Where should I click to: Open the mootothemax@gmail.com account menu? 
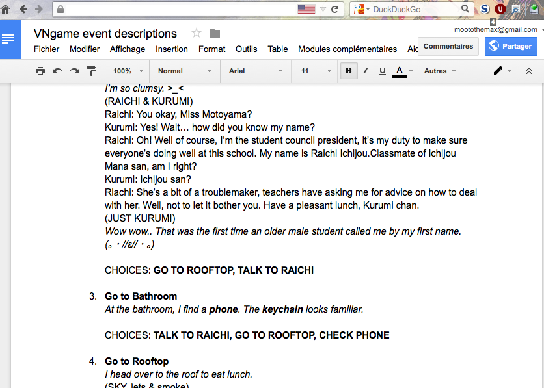496,30
